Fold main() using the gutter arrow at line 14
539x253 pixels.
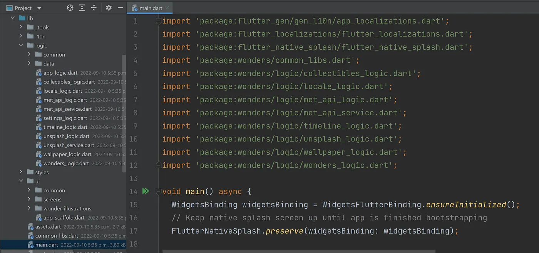click(158, 191)
